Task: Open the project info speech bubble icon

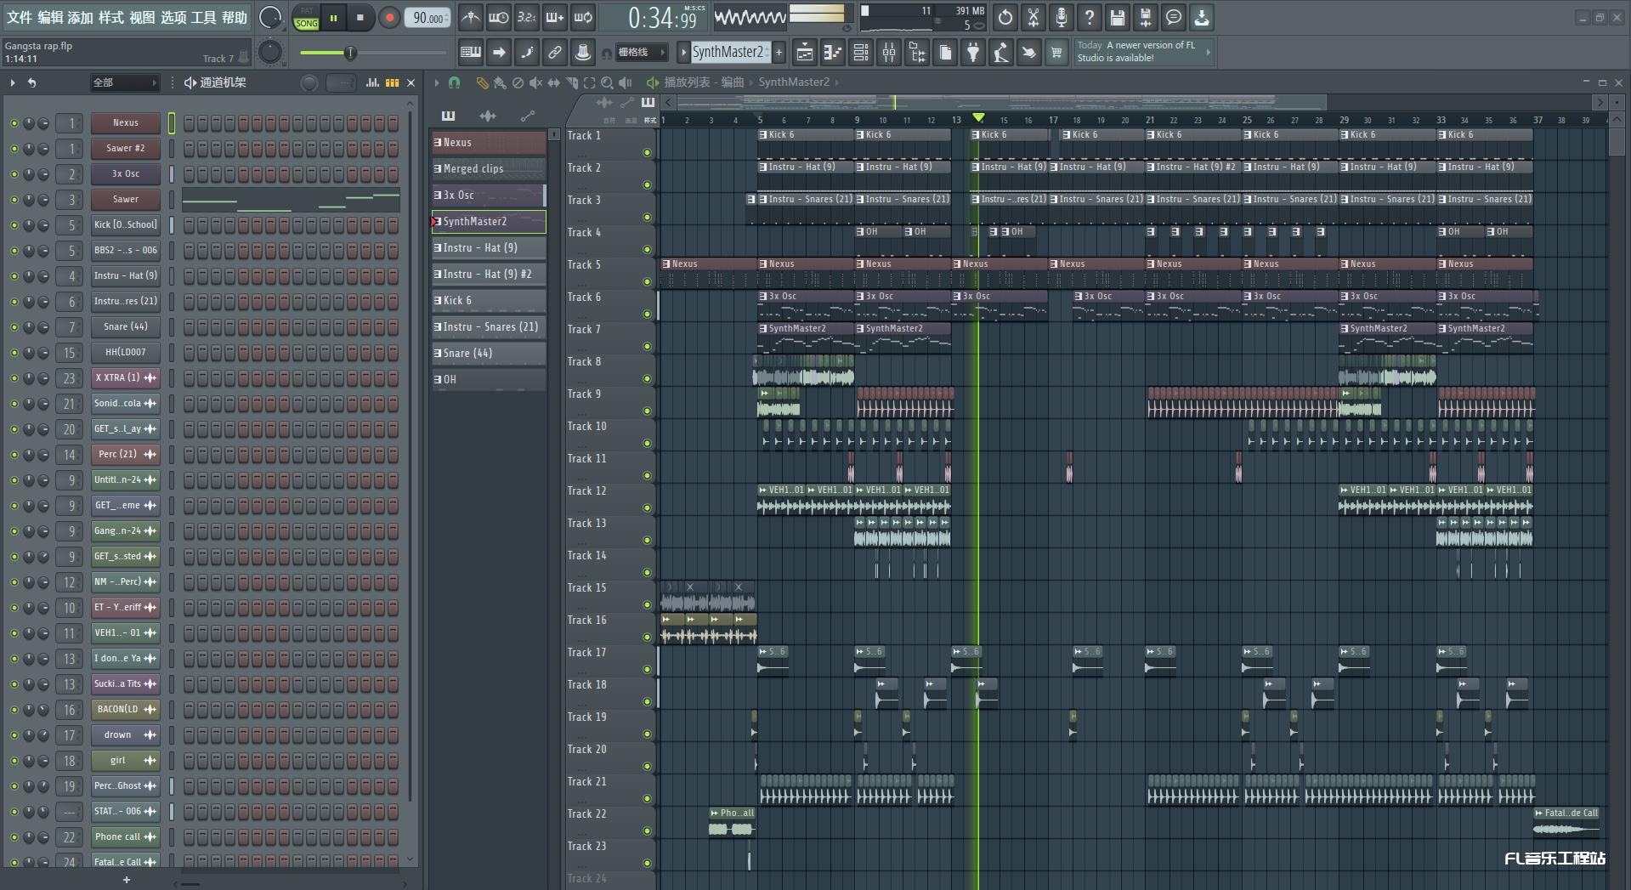Action: click(1174, 17)
